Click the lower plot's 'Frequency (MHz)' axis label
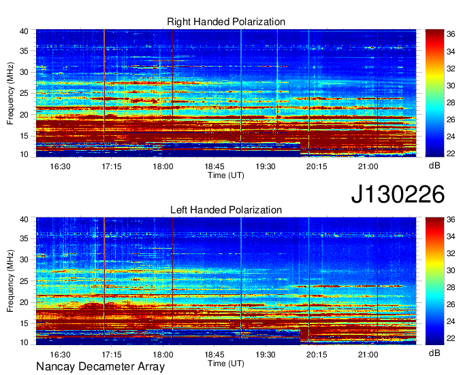This screenshot has width=463, height=375. click(x=10, y=281)
